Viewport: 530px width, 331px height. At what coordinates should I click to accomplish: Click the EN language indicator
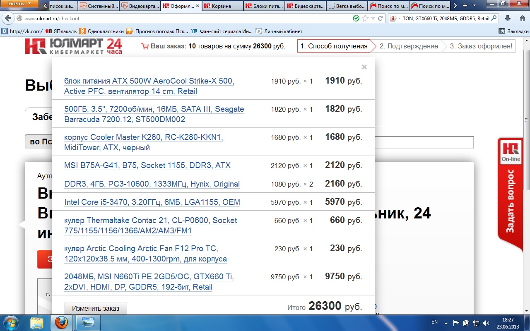434,322
